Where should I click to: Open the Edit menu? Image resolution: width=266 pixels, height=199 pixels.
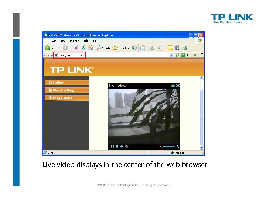coord(54,41)
